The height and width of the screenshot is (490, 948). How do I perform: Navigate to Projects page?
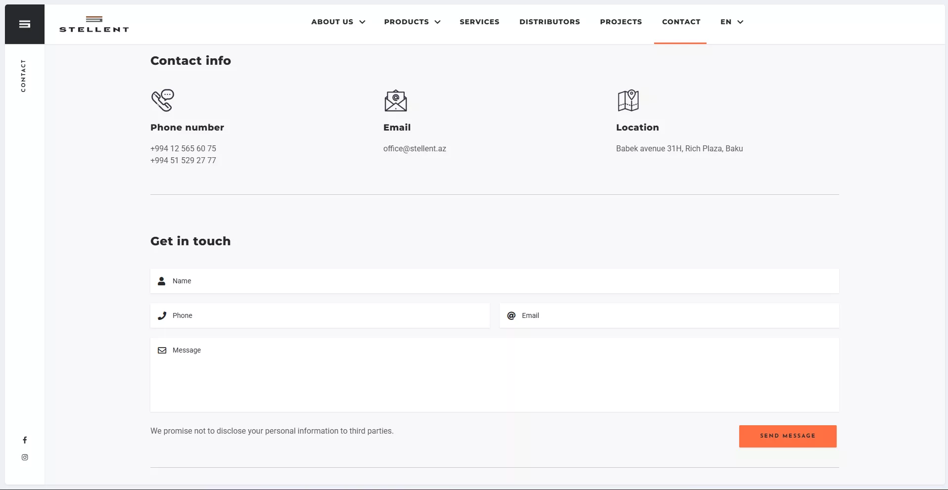pos(620,22)
